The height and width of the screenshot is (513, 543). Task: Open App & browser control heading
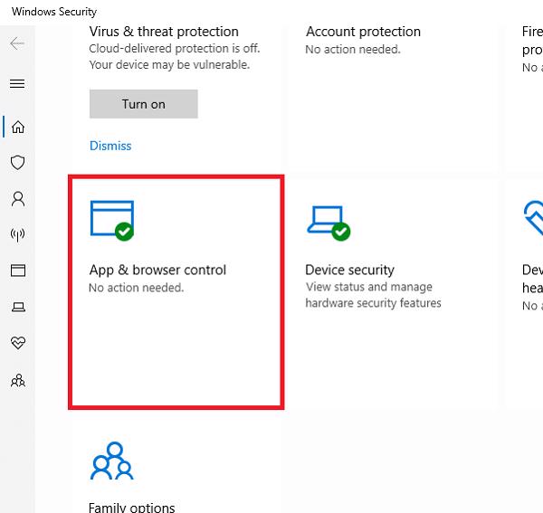[x=157, y=270]
